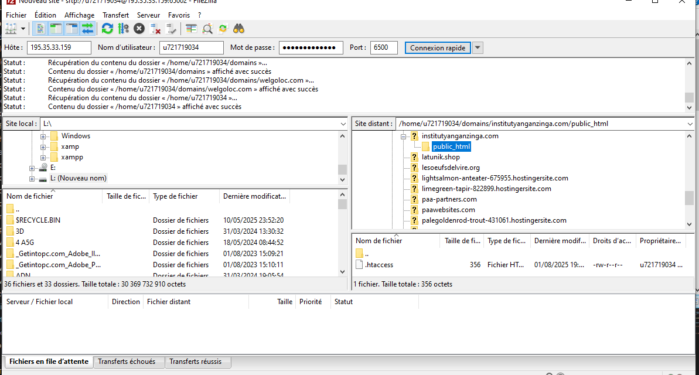Open the Site Manager dropdown arrow
This screenshot has height=375, width=699.
pyautogui.click(x=23, y=28)
